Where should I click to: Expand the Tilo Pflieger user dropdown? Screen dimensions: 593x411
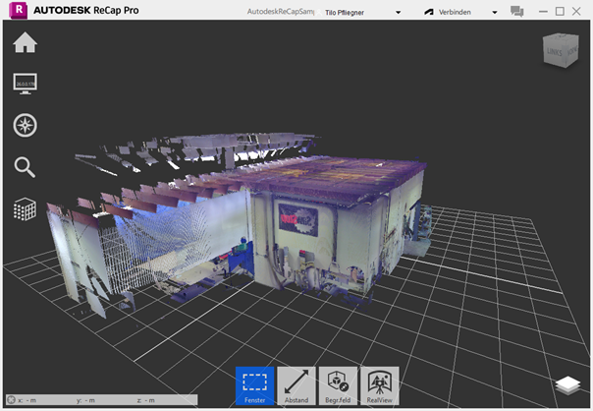(397, 13)
